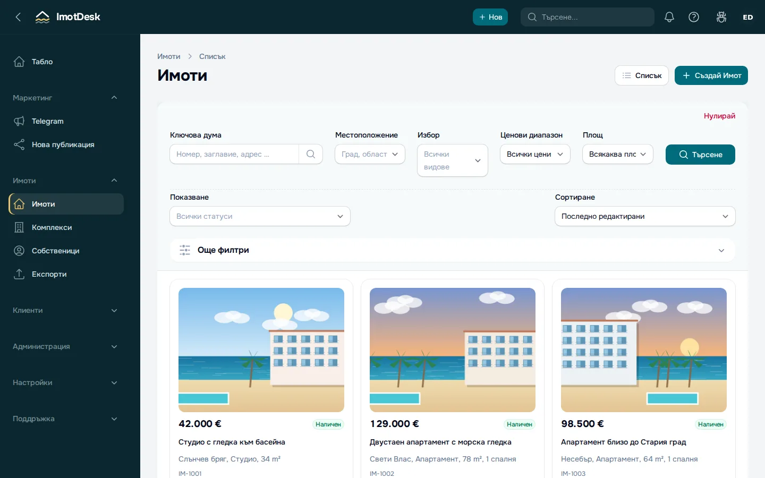Expand the Поддръжка section
The width and height of the screenshot is (765, 478).
66,419
